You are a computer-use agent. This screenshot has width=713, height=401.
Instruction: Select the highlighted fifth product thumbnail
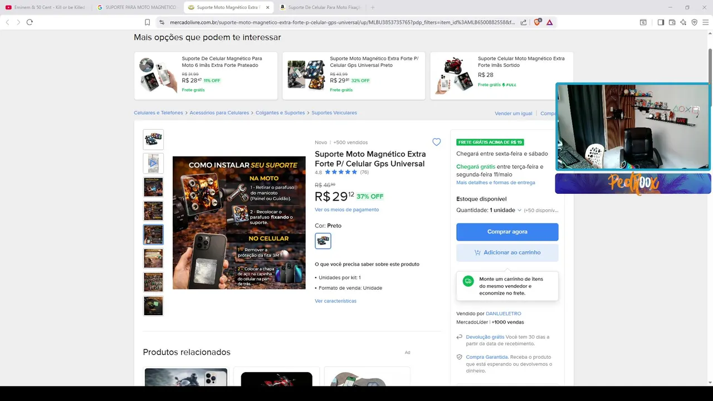click(153, 234)
